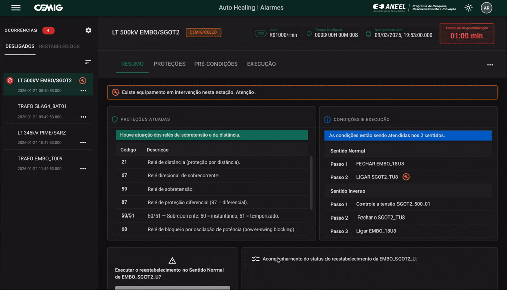The width and height of the screenshot is (507, 290).
Task: Switch to DESLIGADOS tab
Action: (20, 46)
